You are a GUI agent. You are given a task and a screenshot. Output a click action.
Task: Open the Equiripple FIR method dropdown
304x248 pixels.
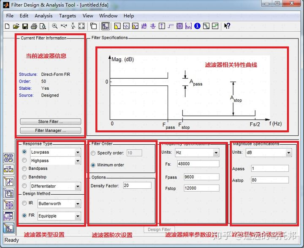[78, 216]
